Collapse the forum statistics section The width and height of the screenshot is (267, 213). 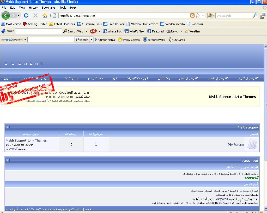click(8, 161)
